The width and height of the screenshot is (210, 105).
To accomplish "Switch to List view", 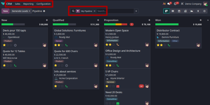I will click(x=173, y=11).
